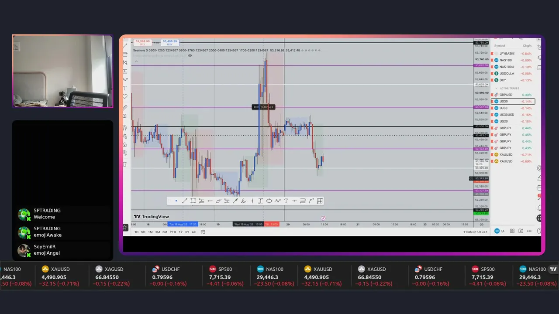Open the object tree layers icon in right sidebar
Viewport: 559px width, 314px height.
click(540, 57)
